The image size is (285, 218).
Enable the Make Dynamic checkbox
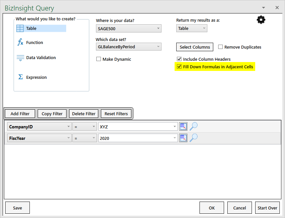[99, 59]
